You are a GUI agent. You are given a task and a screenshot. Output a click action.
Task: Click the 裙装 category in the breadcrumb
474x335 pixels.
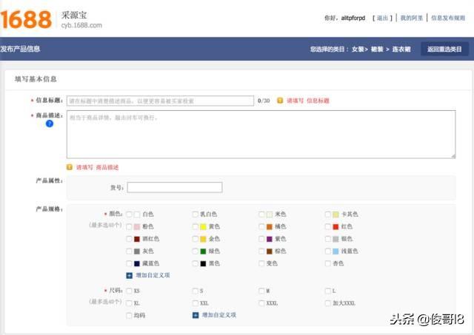377,50
